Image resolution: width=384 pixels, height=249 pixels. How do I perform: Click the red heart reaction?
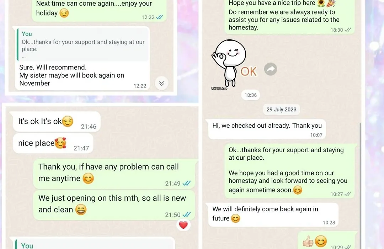point(183,225)
